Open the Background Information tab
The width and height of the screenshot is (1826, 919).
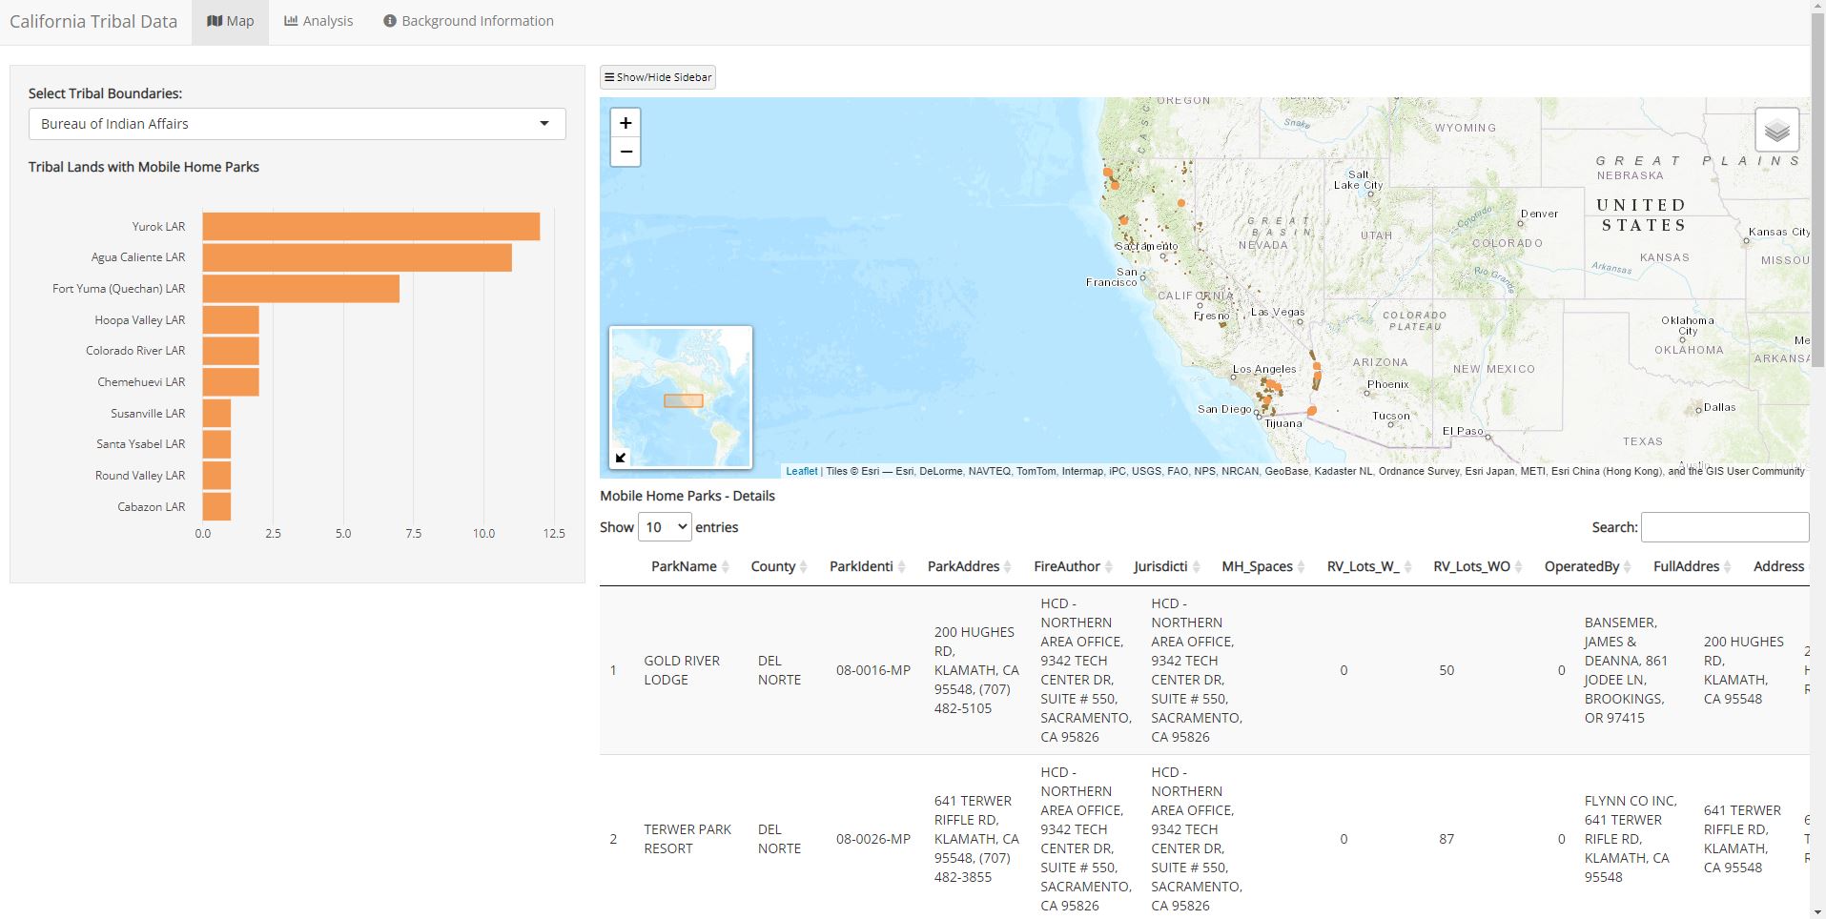(468, 21)
